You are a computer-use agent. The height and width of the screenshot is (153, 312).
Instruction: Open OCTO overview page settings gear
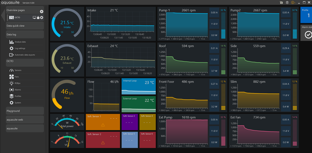click(42, 18)
